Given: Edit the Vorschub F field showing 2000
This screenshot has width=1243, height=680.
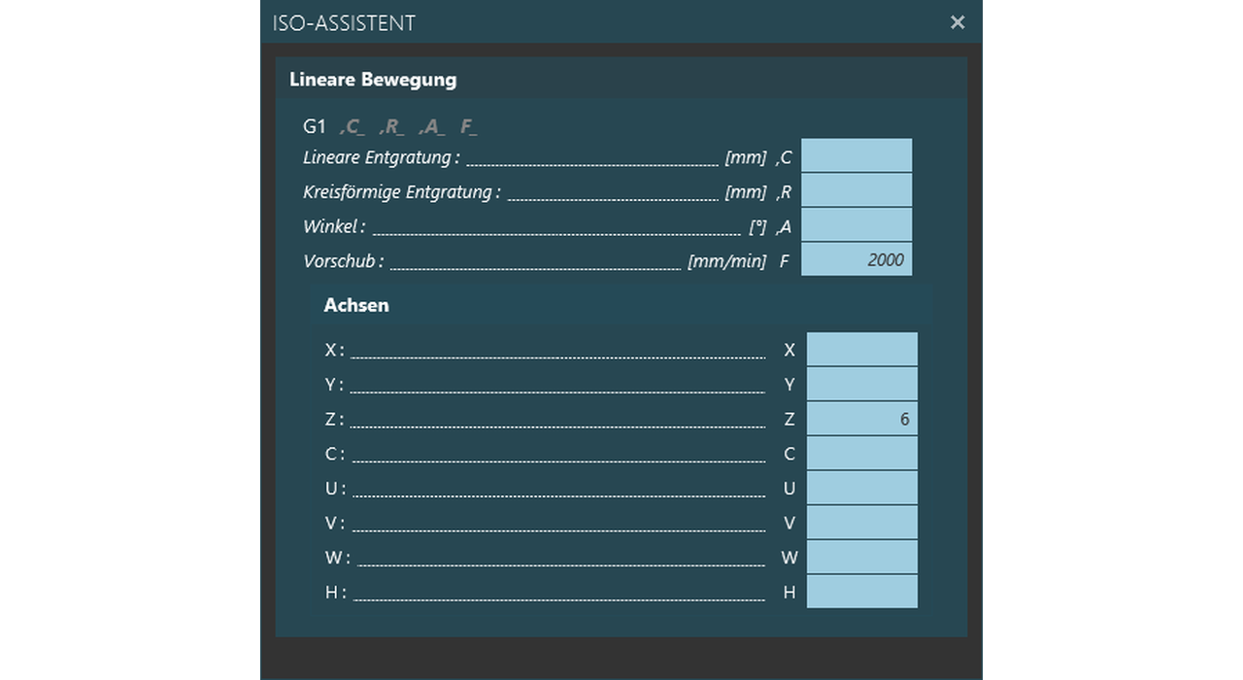Looking at the screenshot, I should [x=856, y=259].
